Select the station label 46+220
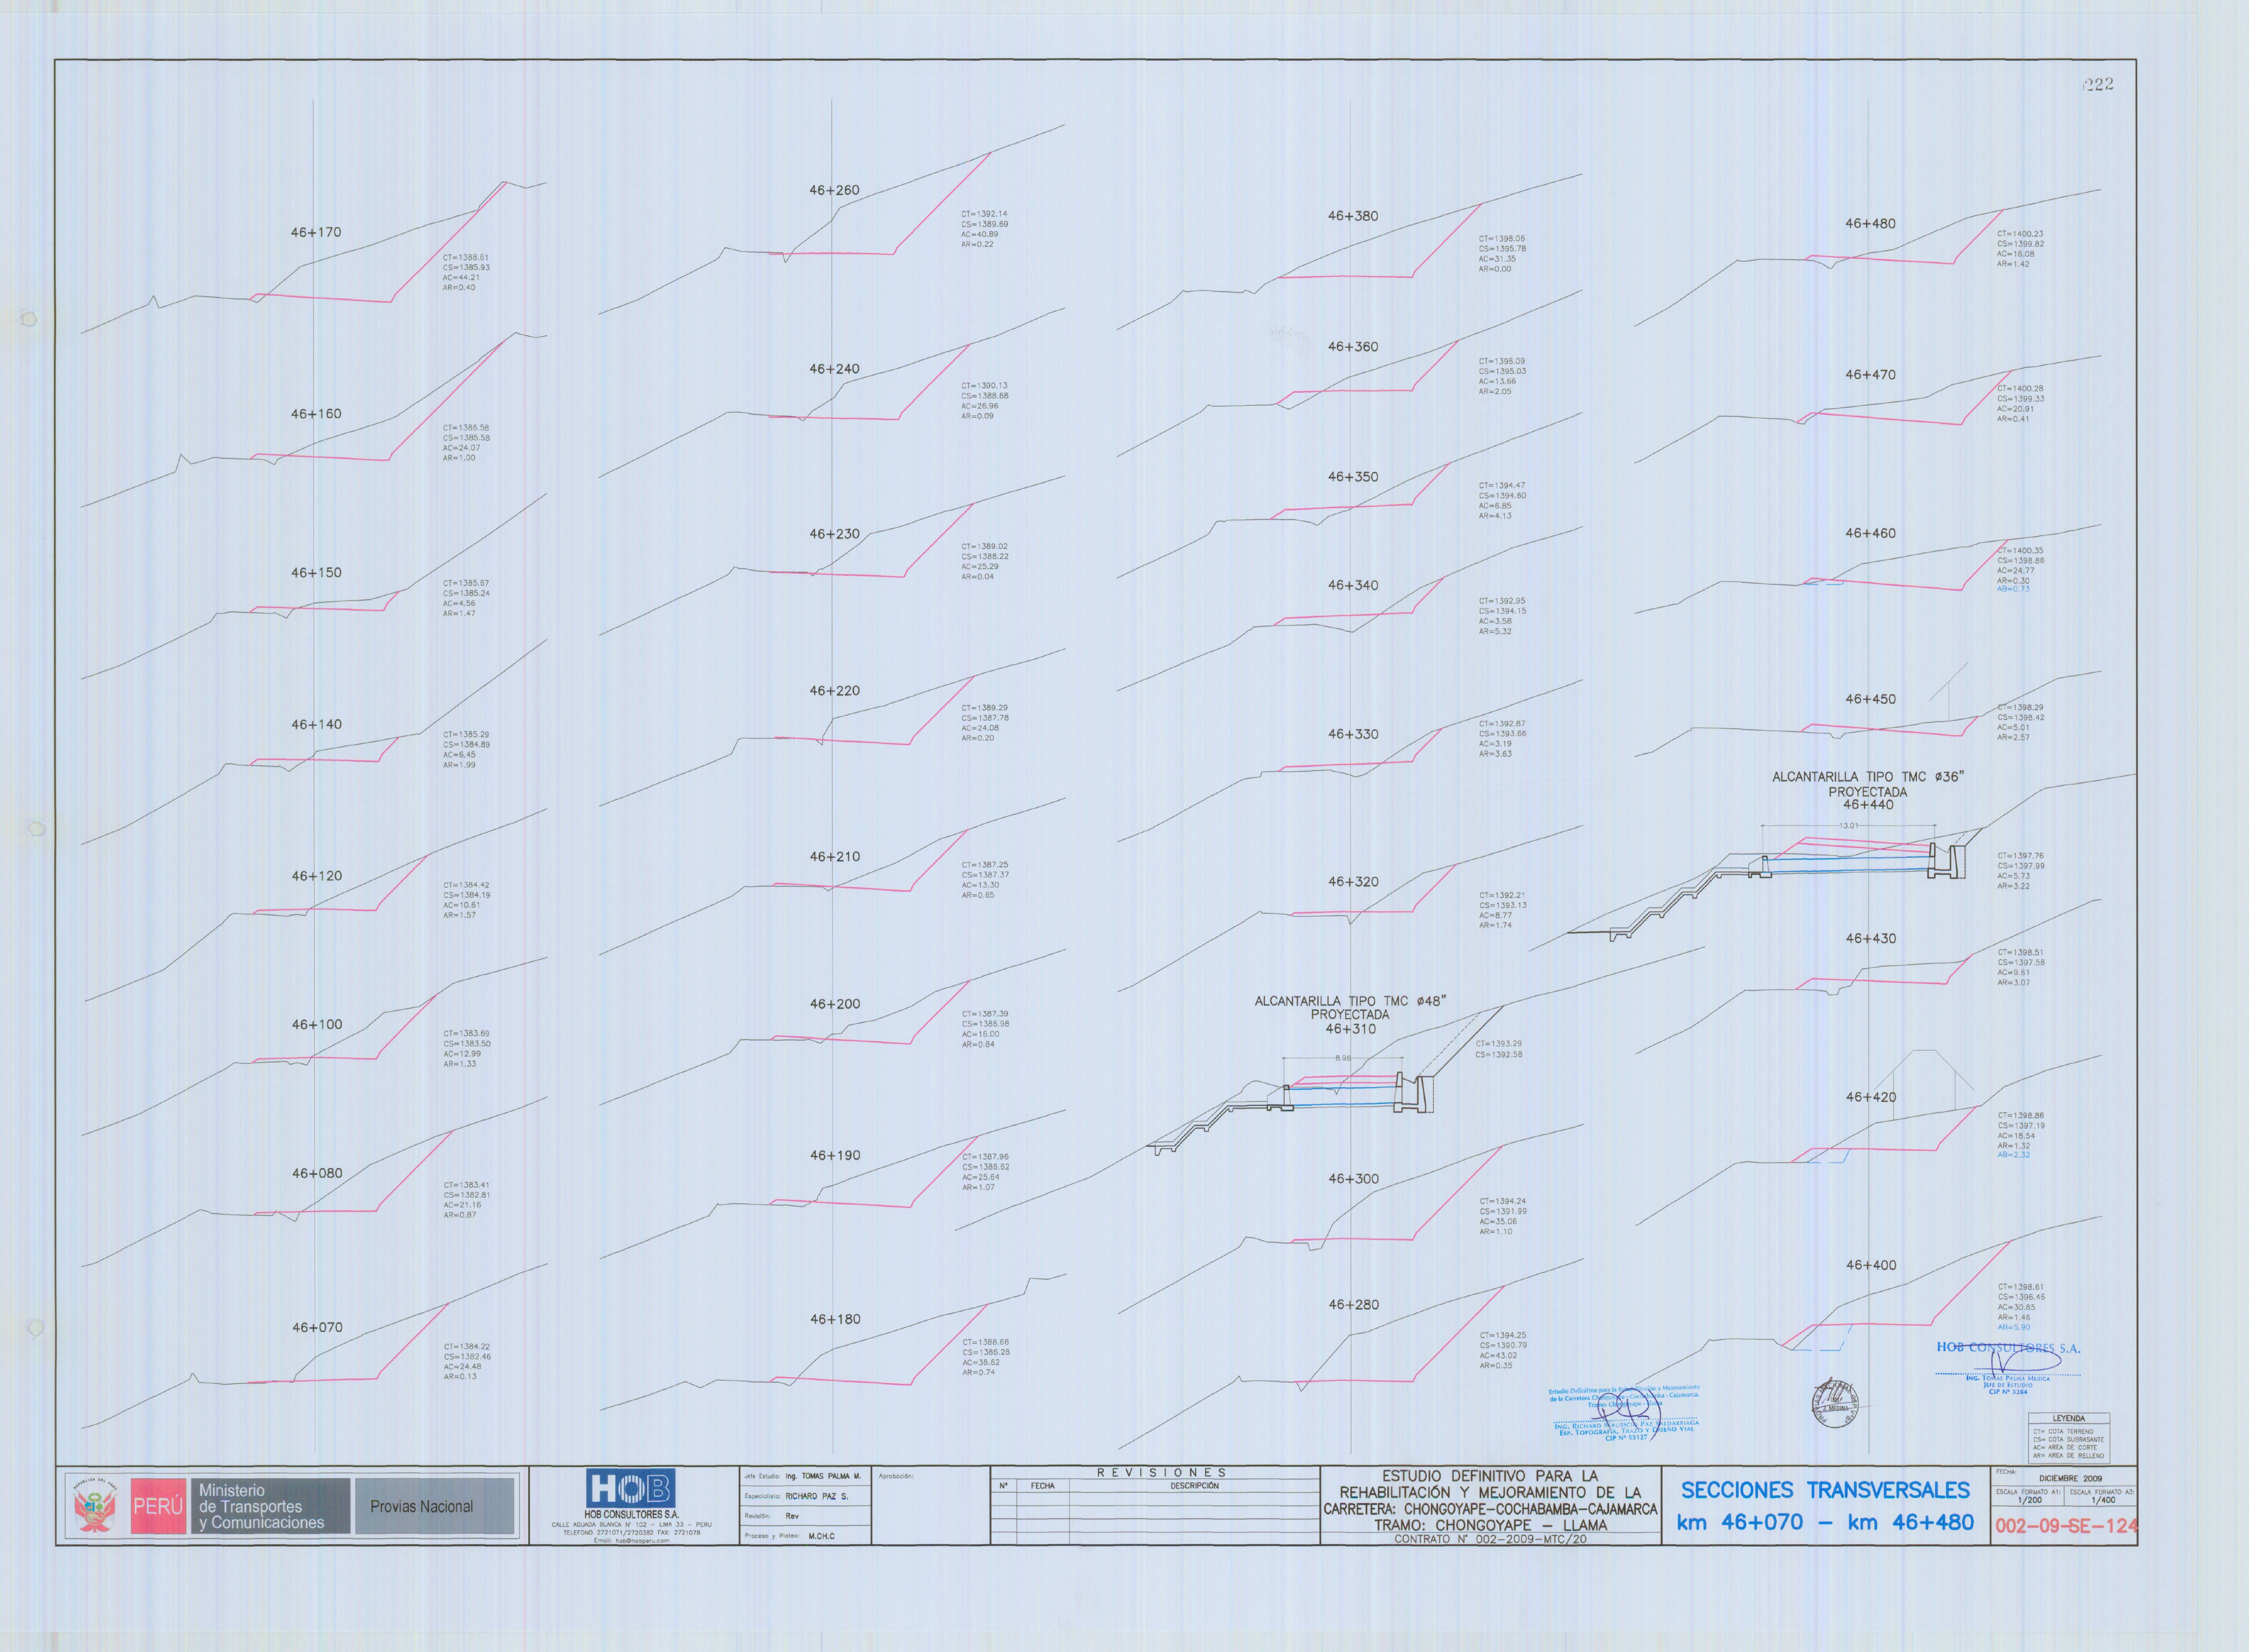This screenshot has width=2249, height=1652. coord(834,691)
